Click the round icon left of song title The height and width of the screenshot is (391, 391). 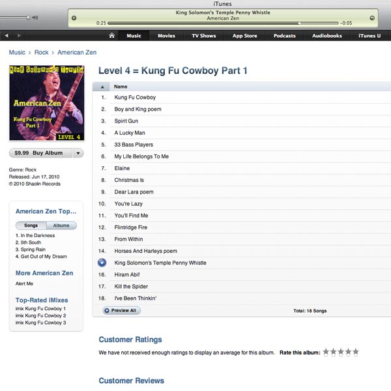[x=74, y=18]
